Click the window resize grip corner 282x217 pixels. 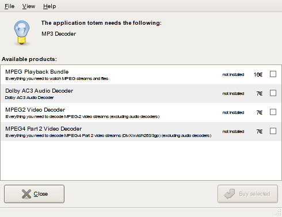tap(279, 213)
